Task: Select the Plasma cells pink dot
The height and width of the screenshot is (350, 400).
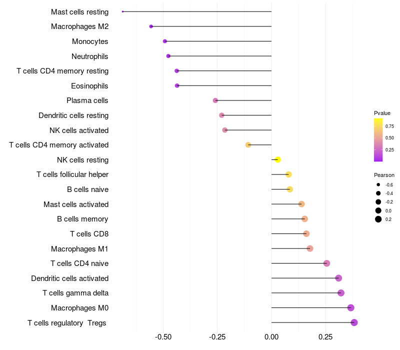Action: coord(215,100)
